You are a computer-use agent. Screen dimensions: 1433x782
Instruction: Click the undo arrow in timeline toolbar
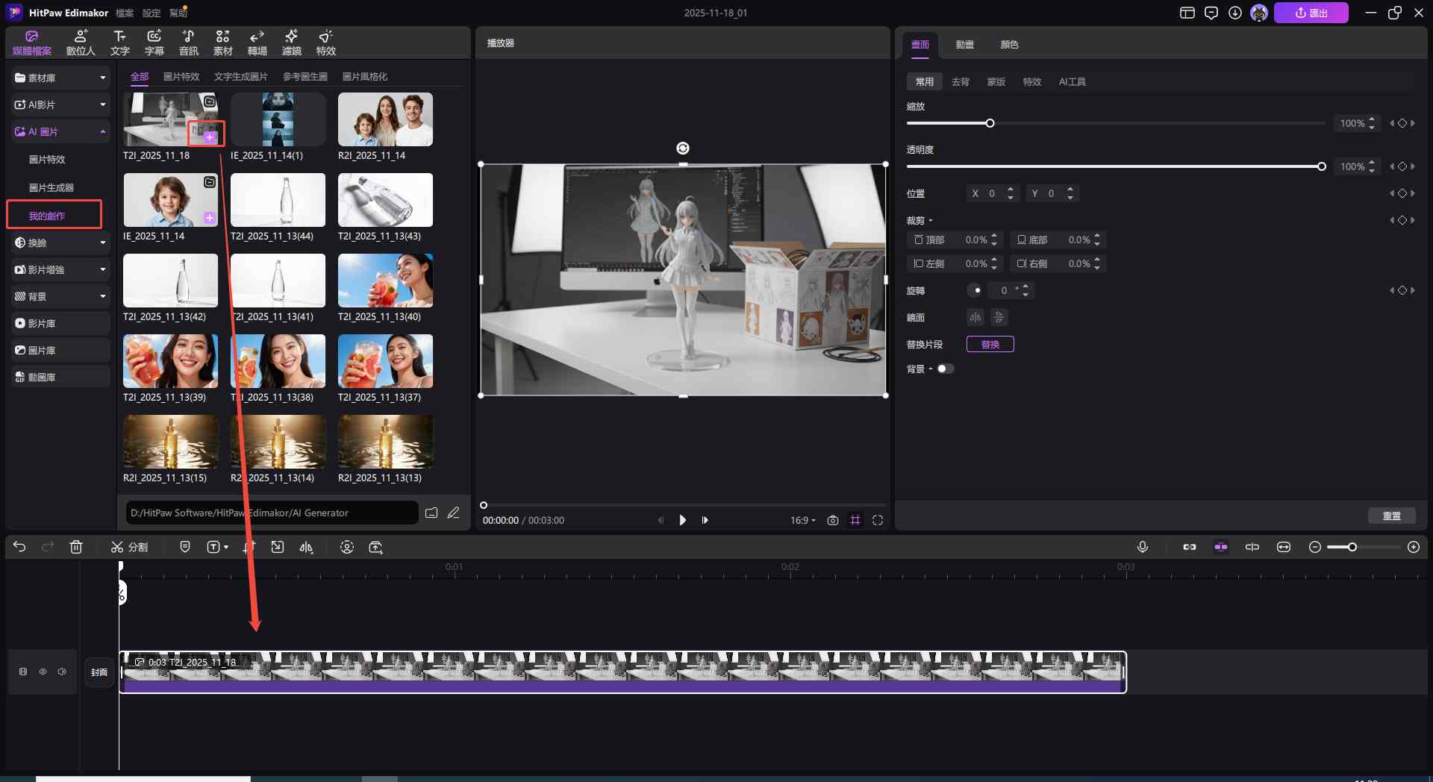(19, 547)
